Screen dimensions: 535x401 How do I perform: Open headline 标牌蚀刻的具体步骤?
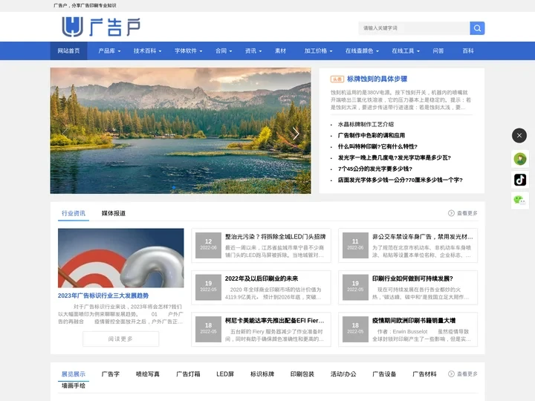coord(377,79)
